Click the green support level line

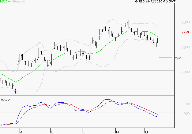pos(165,58)
